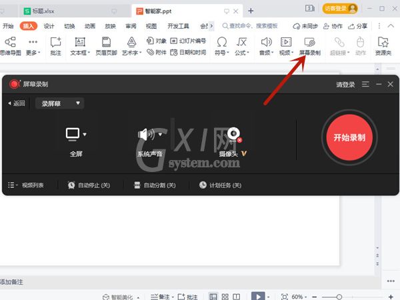Click the 协作 collaboration button
400x300 pixels.
333,26
